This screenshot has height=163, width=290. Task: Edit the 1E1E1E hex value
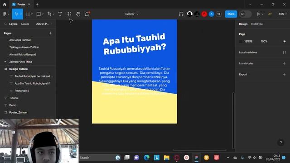tap(248, 41)
